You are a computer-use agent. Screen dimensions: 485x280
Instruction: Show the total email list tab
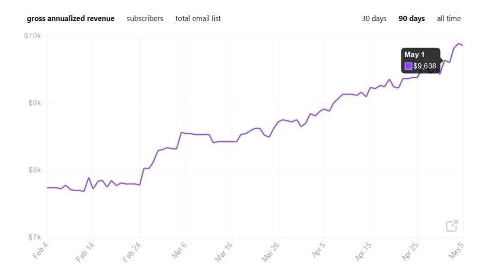tap(198, 19)
